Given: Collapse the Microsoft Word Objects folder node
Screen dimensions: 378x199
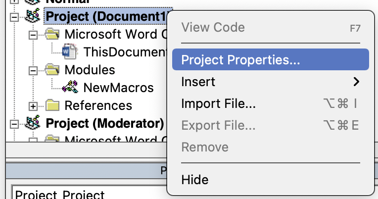Looking at the screenshot, I should click(x=33, y=35).
